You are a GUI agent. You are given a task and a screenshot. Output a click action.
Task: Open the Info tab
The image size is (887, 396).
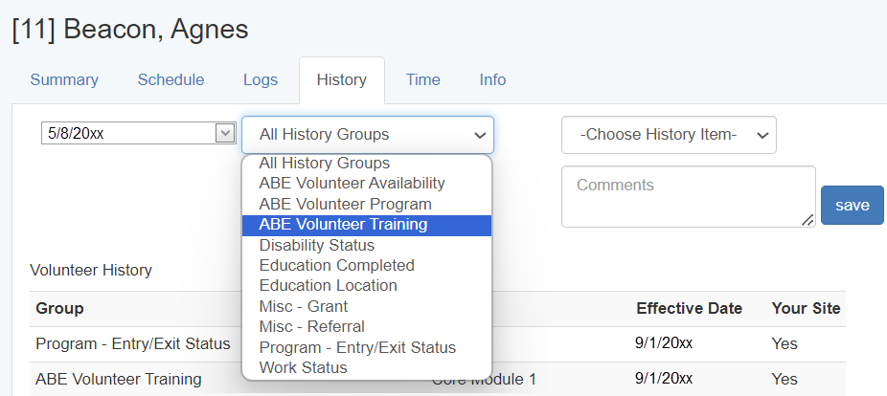pos(492,80)
